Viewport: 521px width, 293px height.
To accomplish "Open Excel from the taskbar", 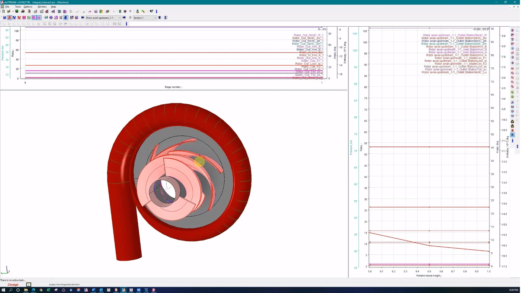I will tap(48, 290).
